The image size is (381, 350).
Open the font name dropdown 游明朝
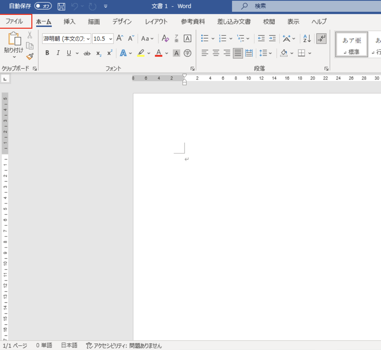tap(88, 39)
